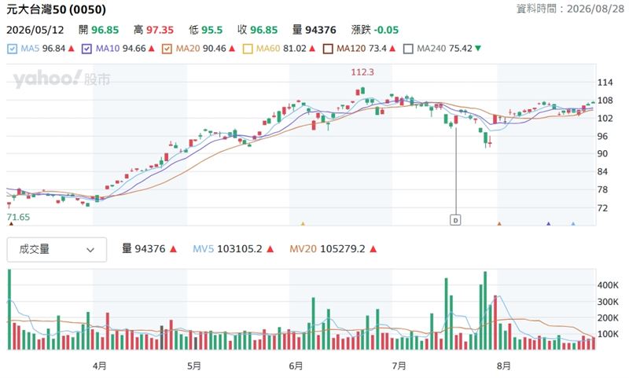The width and height of the screenshot is (629, 378).
Task: Enable the MA240 moving average checkbox
Action: (408, 49)
